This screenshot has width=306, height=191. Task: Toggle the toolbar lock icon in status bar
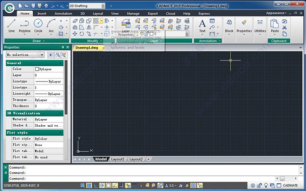click(x=259, y=185)
